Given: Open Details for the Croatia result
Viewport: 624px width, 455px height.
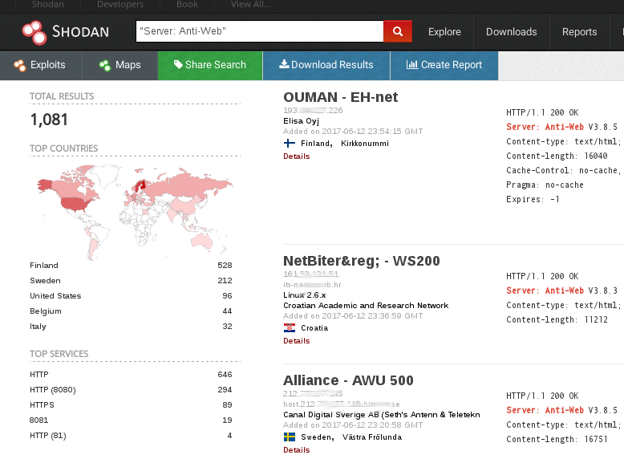Looking at the screenshot, I should [x=297, y=341].
